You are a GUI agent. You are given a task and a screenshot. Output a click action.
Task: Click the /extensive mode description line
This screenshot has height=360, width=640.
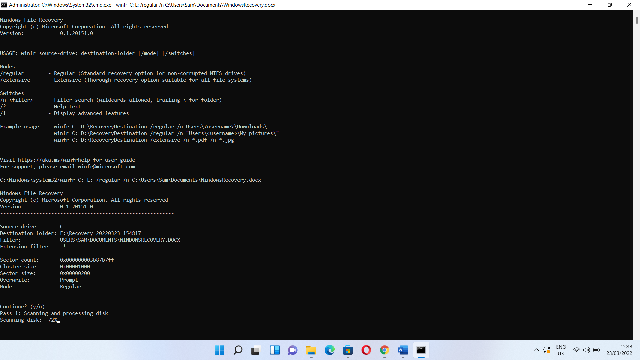pyautogui.click(x=126, y=80)
